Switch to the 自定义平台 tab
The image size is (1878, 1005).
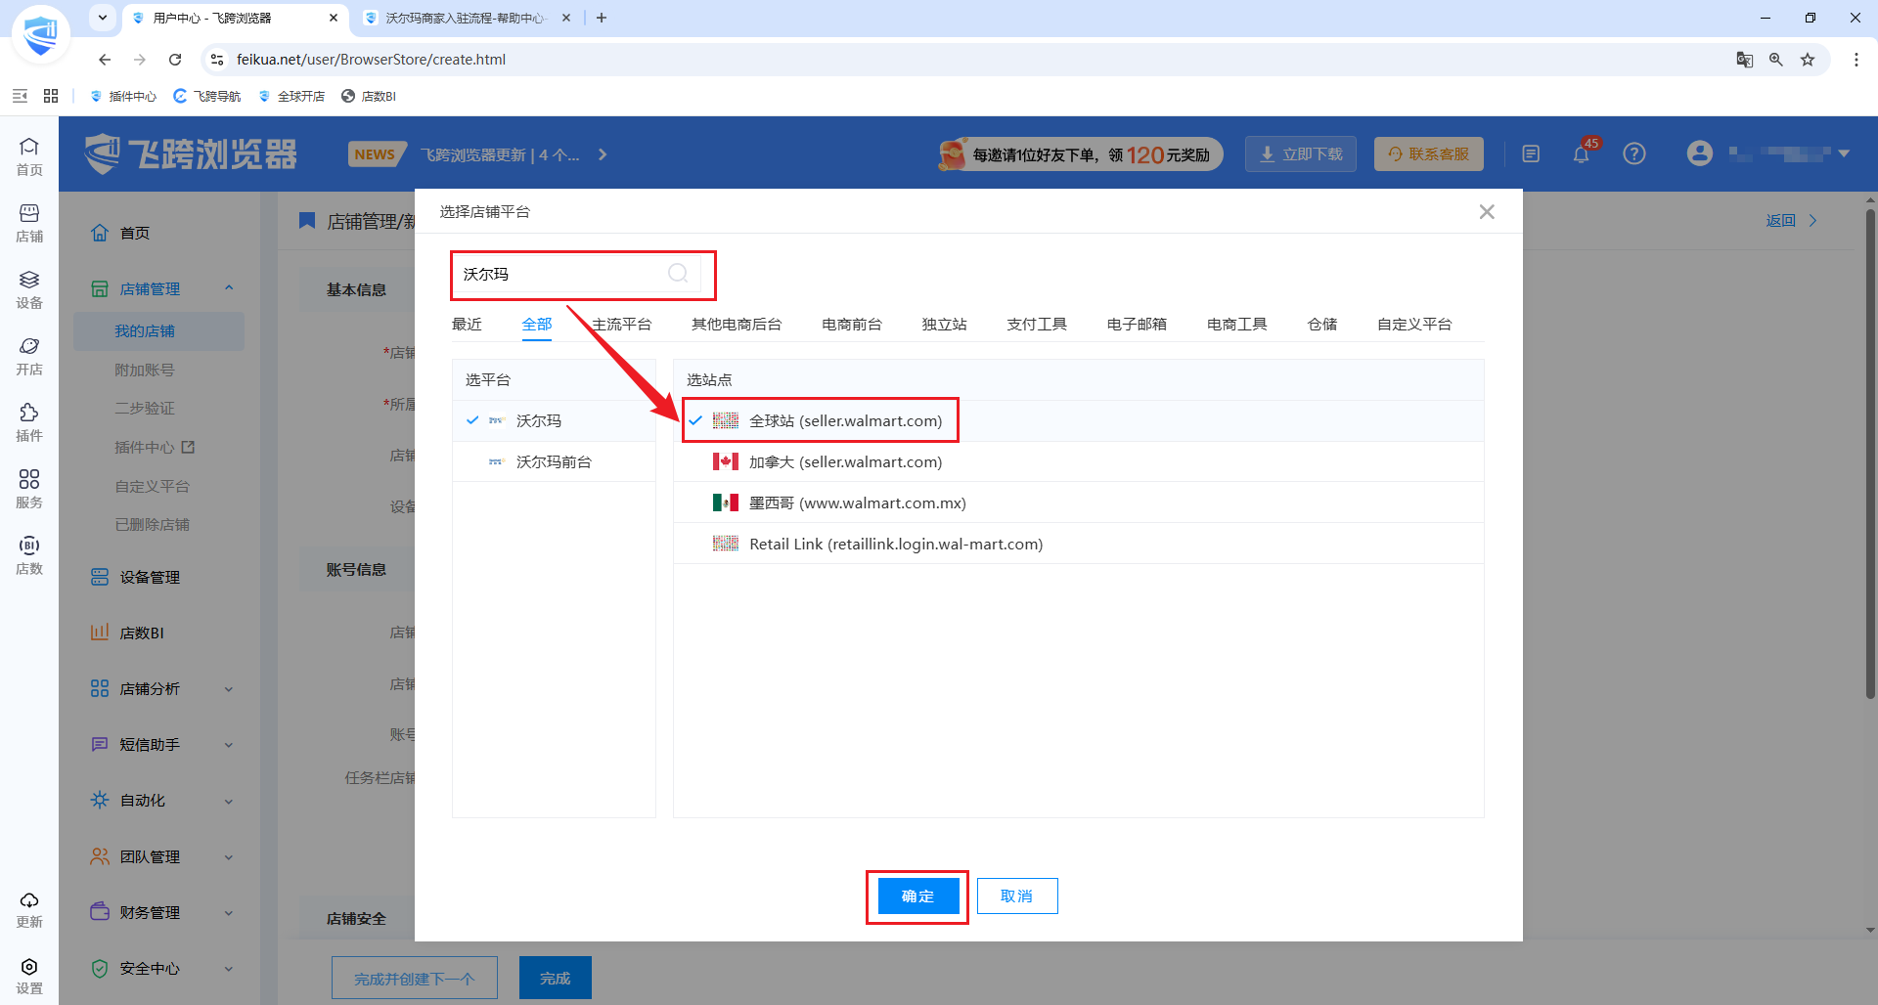[x=1414, y=324]
